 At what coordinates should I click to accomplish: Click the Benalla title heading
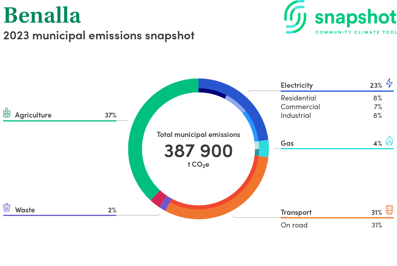42,16
